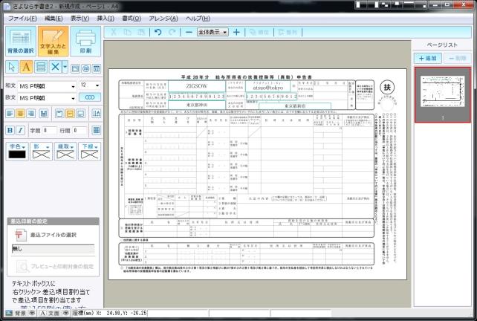The height and width of the screenshot is (321, 477).
Task: Toggle bold B formatting
Action: click(x=10, y=131)
